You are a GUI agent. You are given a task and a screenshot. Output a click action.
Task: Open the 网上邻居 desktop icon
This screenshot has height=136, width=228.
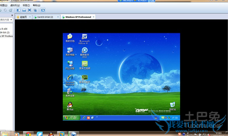(70, 65)
